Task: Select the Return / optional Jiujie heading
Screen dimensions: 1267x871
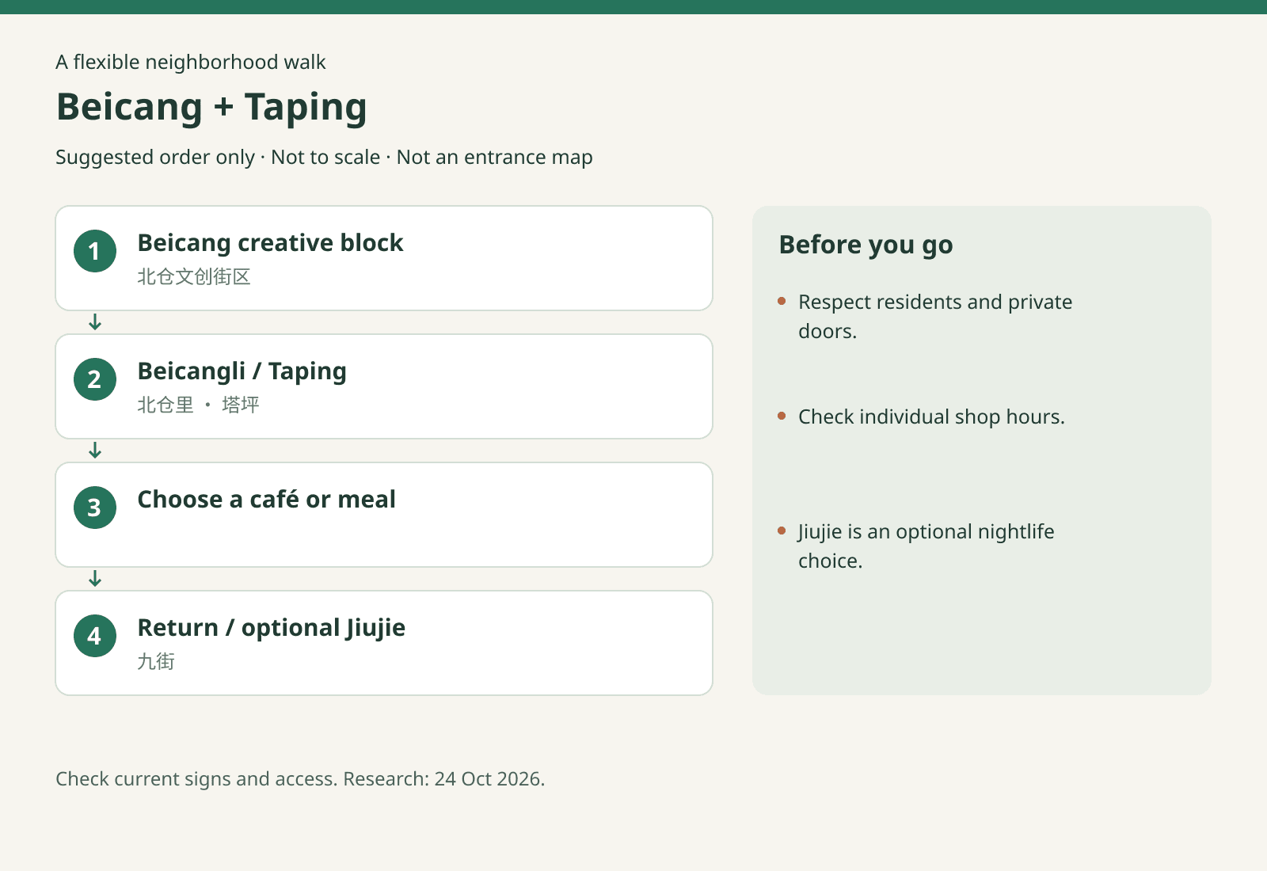Action: click(x=271, y=628)
